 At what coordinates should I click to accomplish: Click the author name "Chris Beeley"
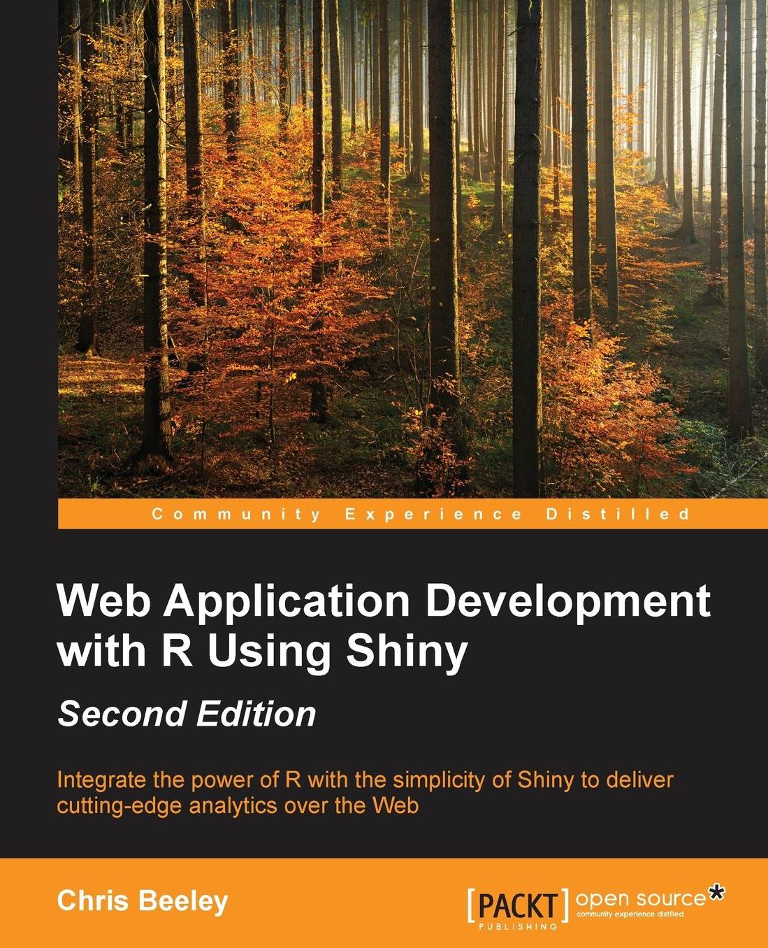click(143, 901)
